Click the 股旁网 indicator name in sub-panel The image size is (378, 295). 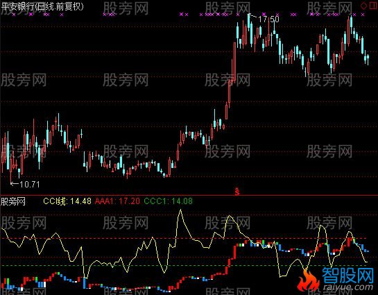[13, 201]
